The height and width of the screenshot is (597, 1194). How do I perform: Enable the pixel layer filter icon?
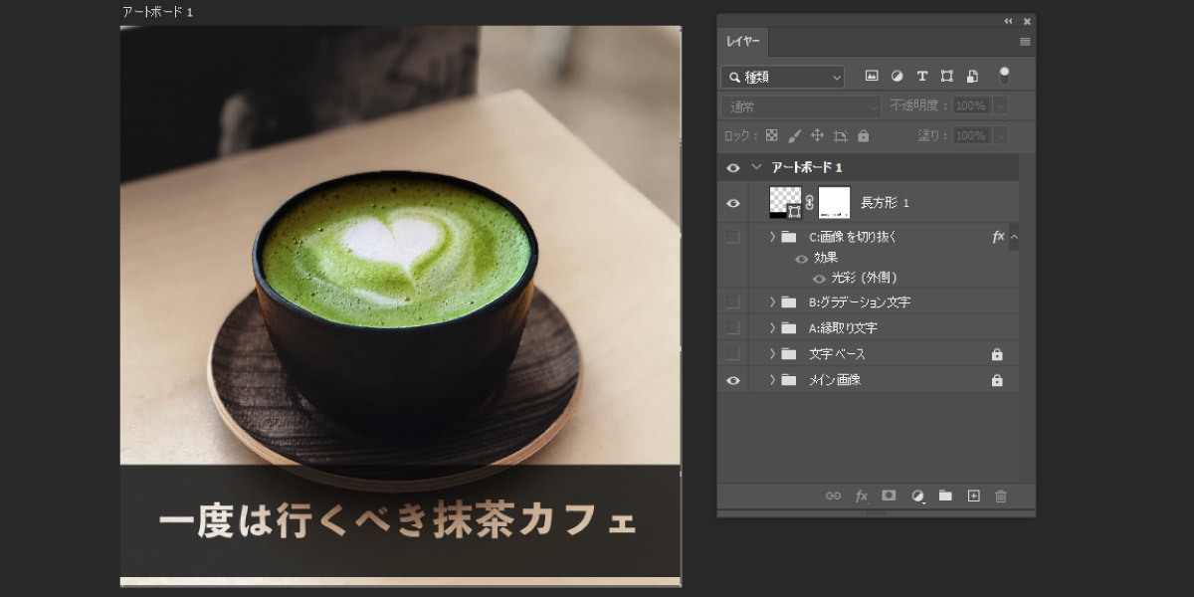pyautogui.click(x=872, y=76)
